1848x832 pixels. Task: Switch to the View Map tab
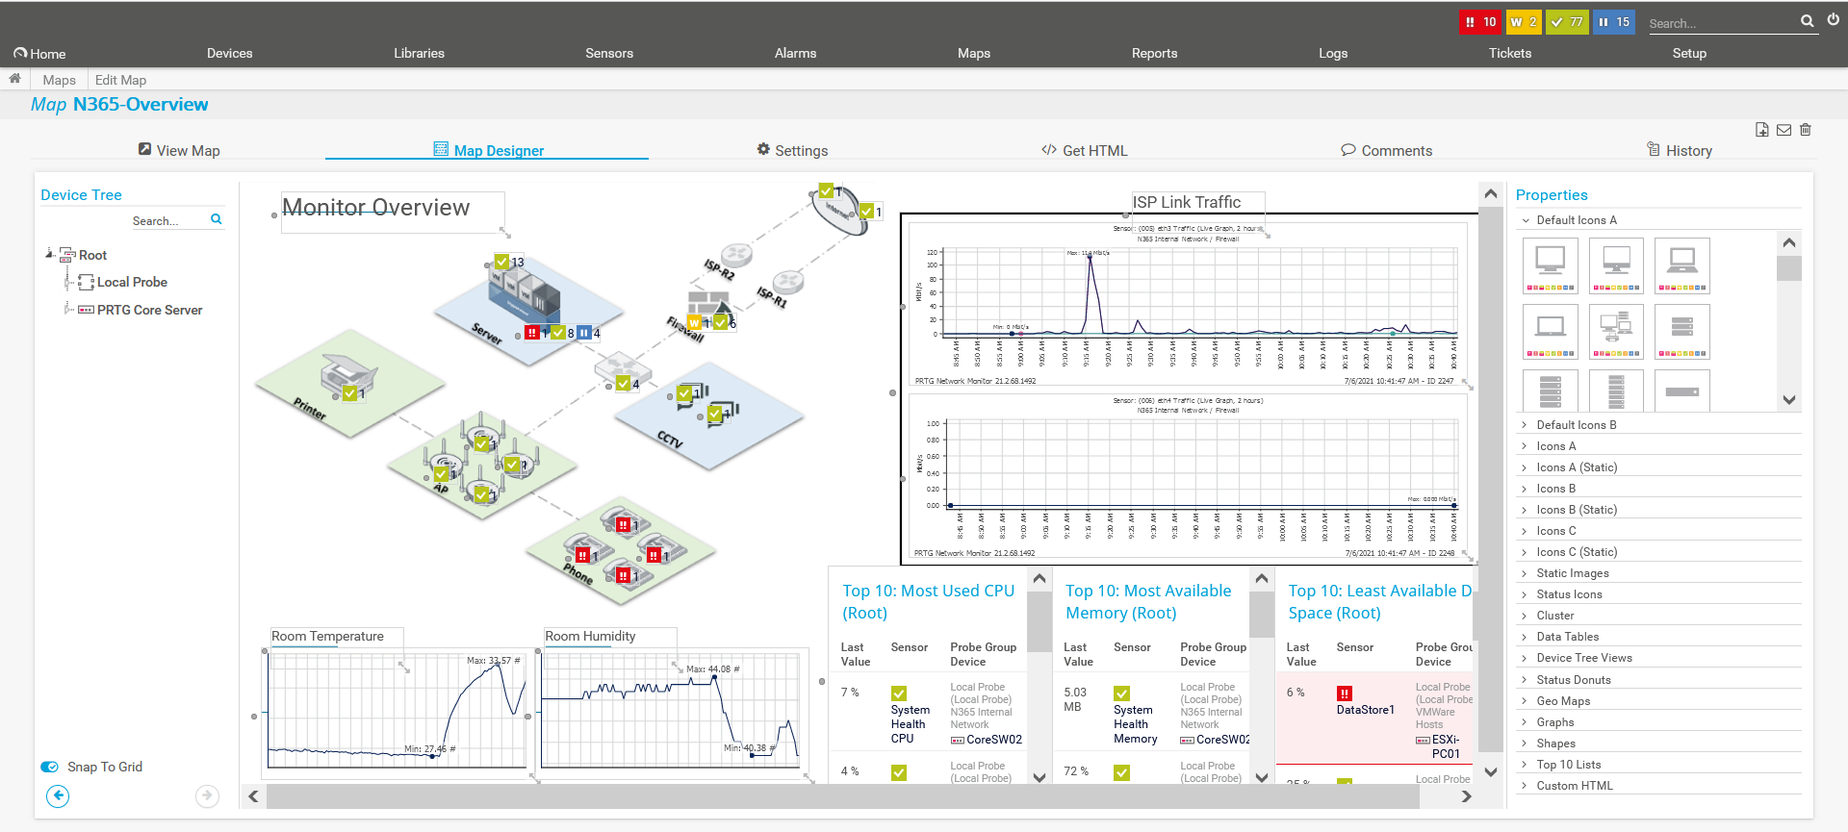point(179,150)
